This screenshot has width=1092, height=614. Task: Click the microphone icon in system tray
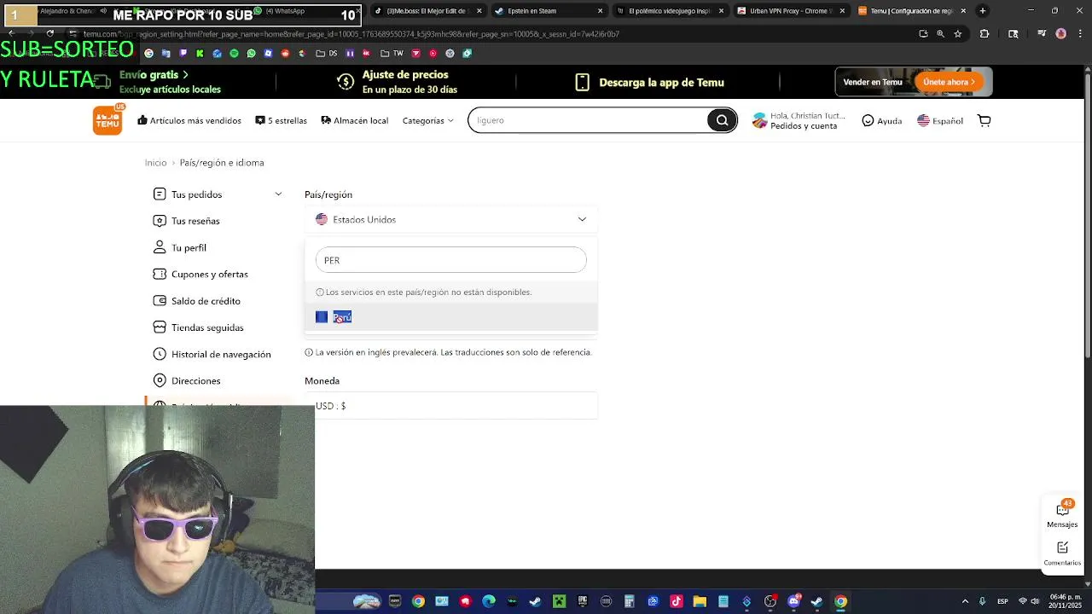click(982, 601)
